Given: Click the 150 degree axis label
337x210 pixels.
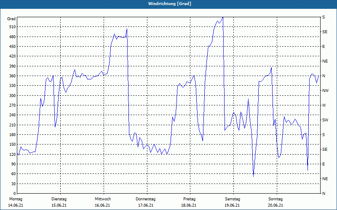Looking at the screenshot, I should click(x=13, y=144).
